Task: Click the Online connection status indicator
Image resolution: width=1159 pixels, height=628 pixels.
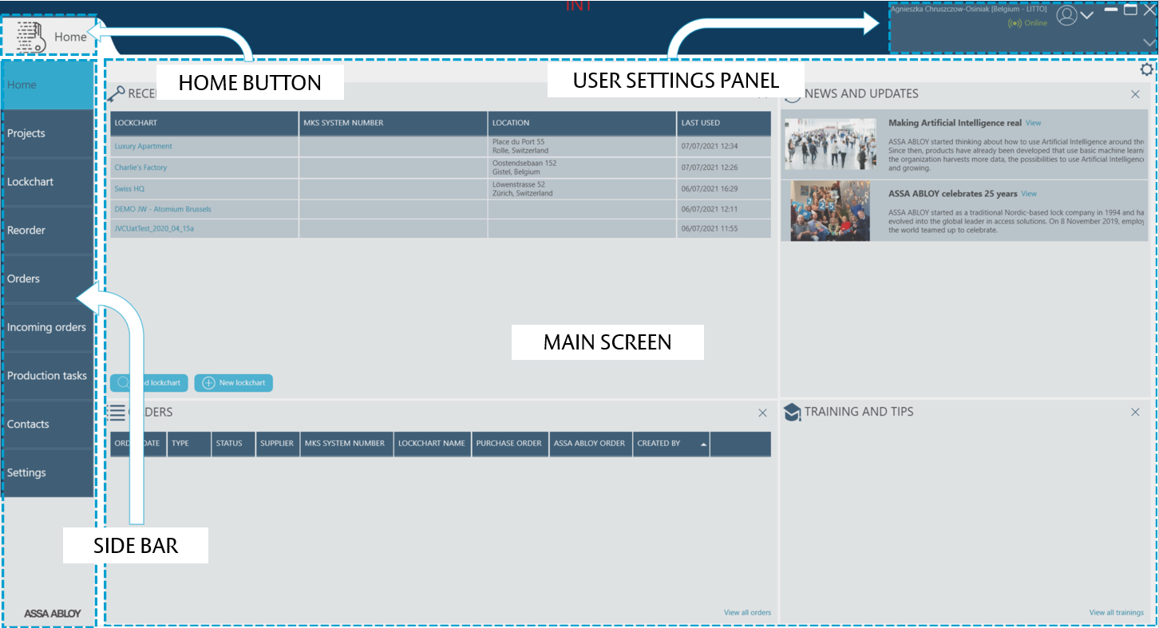Action: (x=1028, y=23)
